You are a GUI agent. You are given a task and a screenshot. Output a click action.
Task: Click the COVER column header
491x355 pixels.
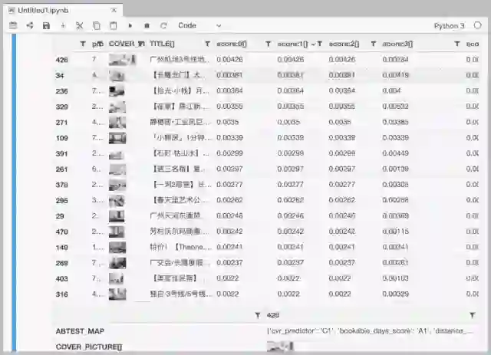[x=127, y=44]
